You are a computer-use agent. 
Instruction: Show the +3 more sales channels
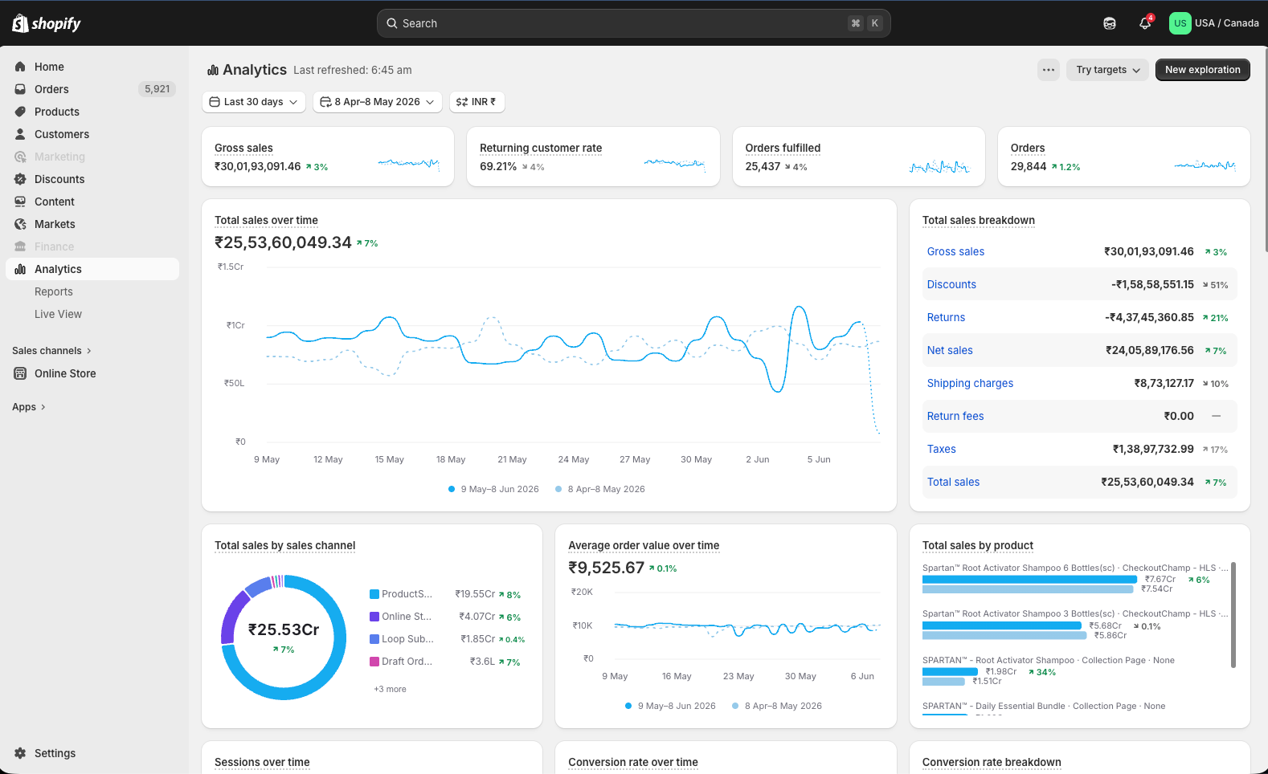[x=390, y=689]
